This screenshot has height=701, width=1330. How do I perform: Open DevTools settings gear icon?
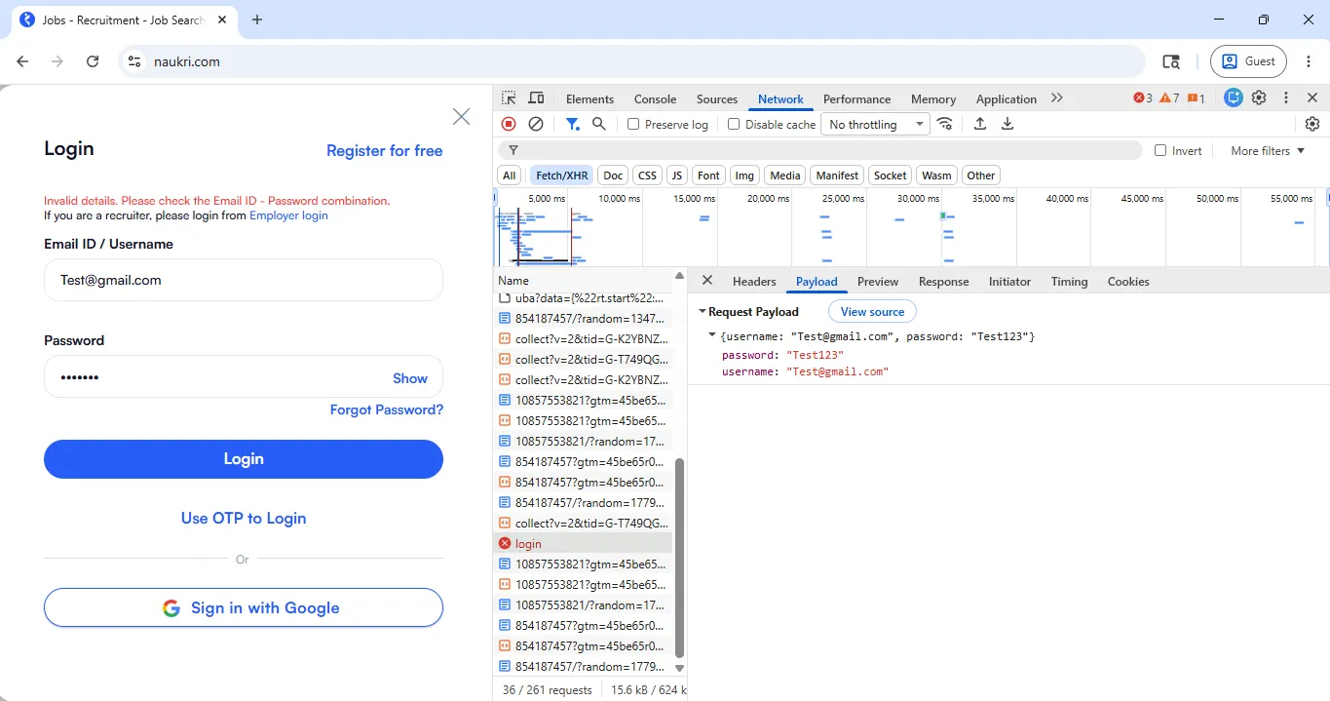coord(1259,97)
